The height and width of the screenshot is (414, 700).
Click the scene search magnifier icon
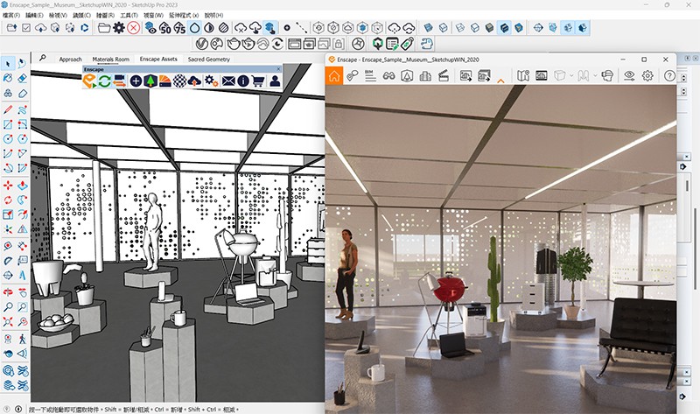(x=43, y=60)
